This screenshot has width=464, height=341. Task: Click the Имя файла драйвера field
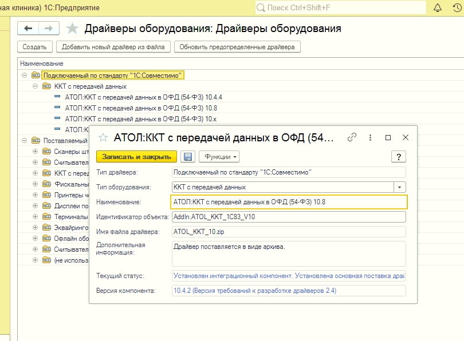[x=289, y=232]
